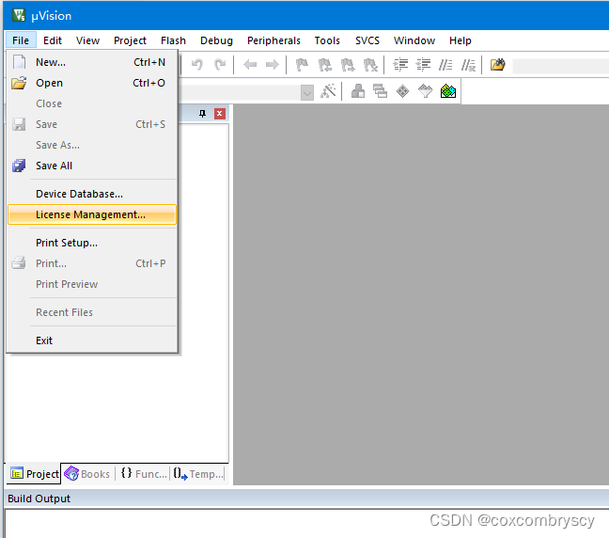Open Options for Target magic wand icon
The width and height of the screenshot is (609, 538).
[328, 91]
